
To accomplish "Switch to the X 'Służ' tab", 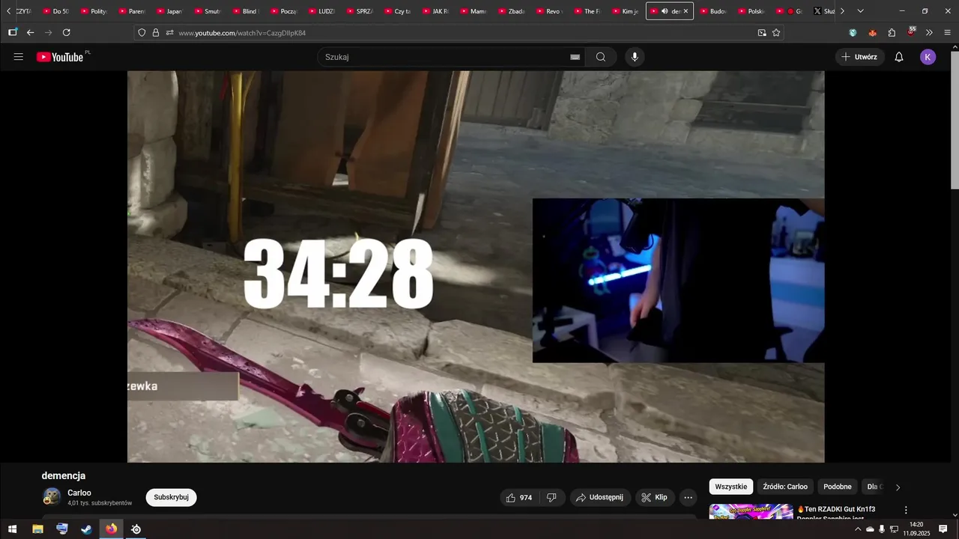I will pyautogui.click(x=823, y=11).
